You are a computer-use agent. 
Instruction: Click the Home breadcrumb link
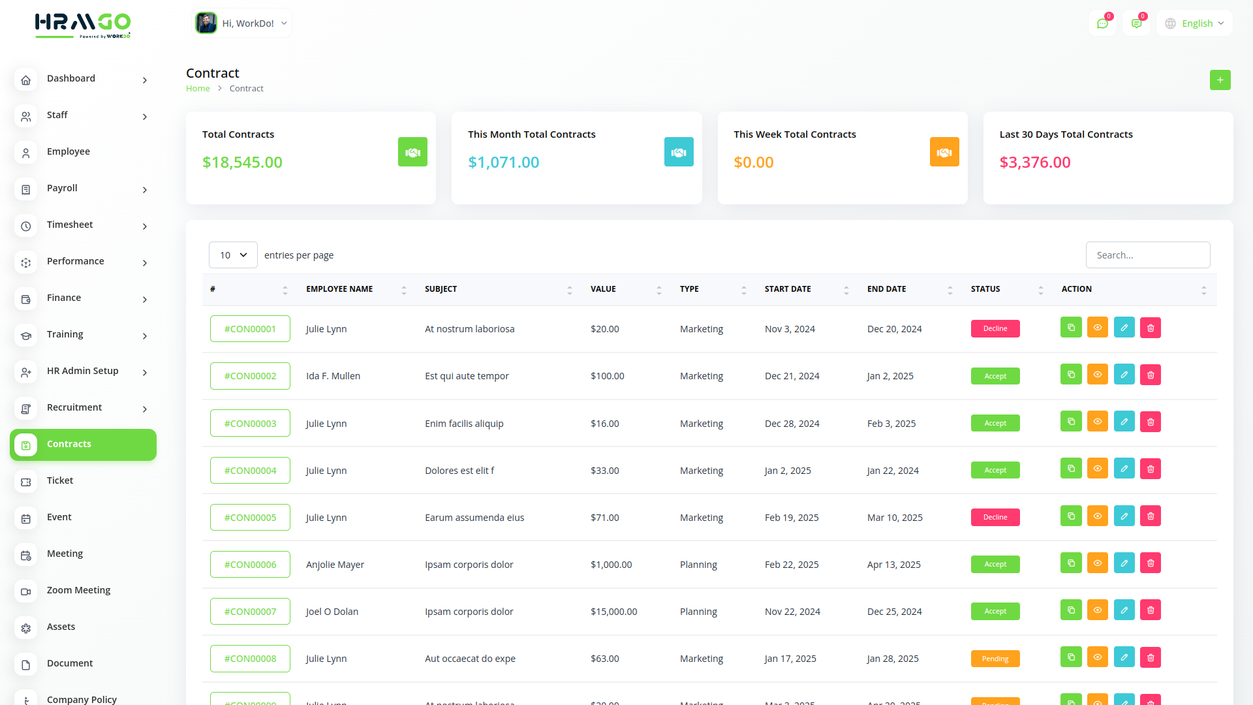coord(198,89)
